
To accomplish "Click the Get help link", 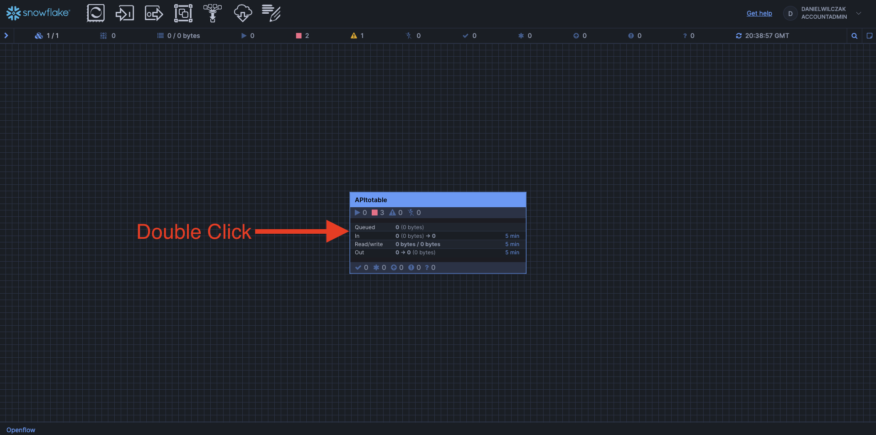I will [759, 13].
